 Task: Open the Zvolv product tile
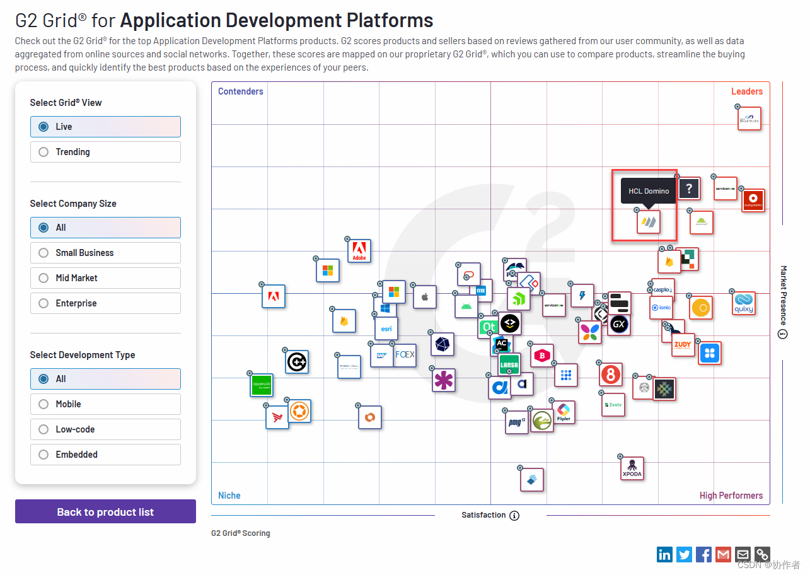pos(613,404)
